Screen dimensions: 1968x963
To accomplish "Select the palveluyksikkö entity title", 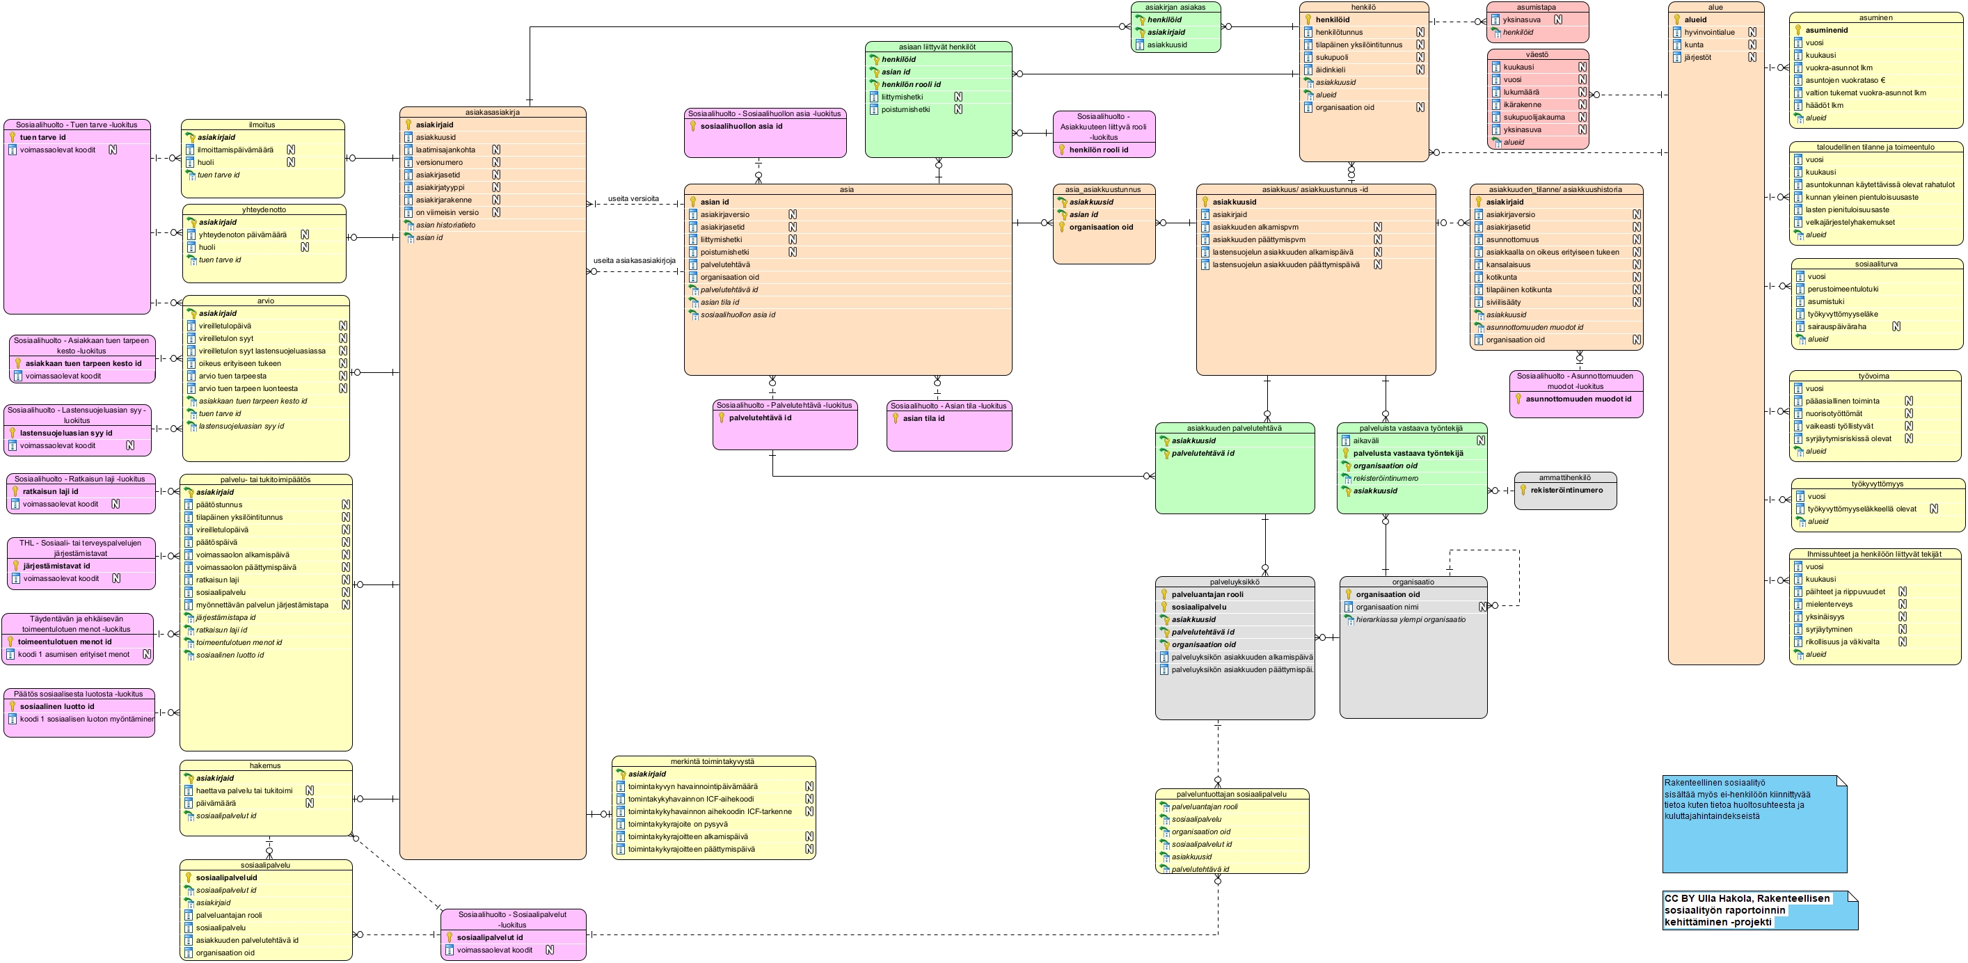I will [1234, 582].
